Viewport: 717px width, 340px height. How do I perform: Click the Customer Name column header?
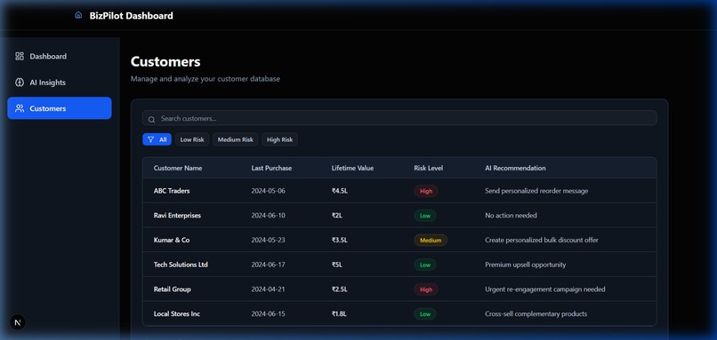pyautogui.click(x=178, y=168)
